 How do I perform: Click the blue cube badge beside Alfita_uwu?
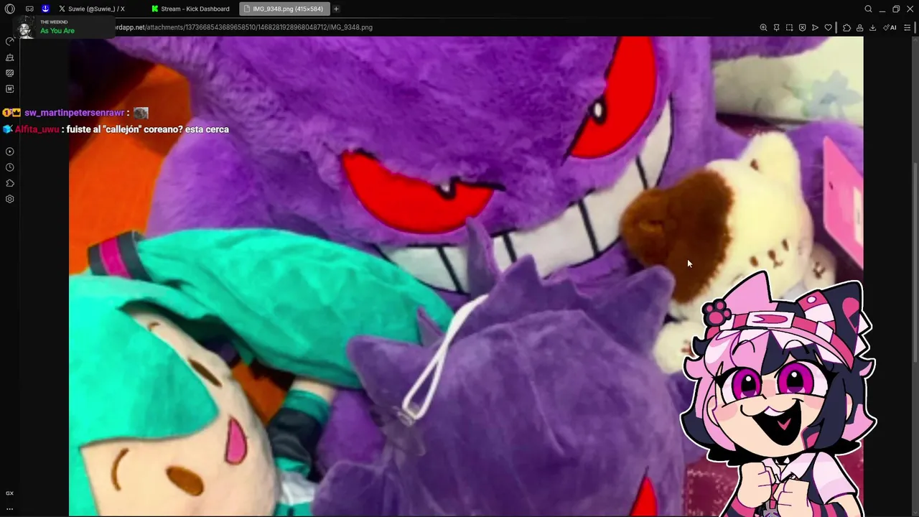(x=7, y=129)
